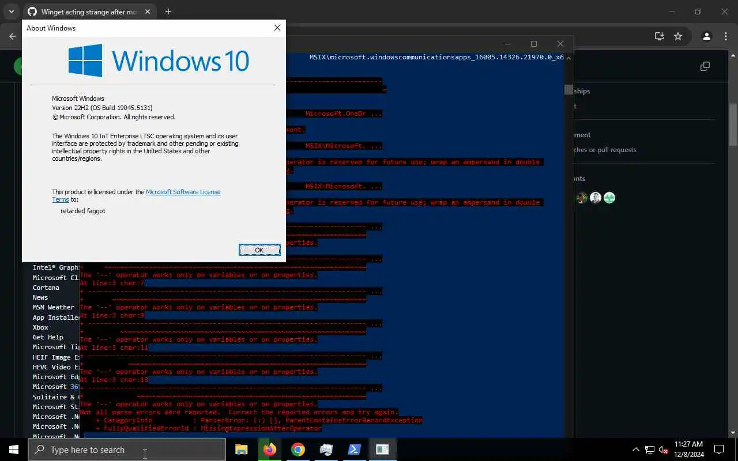
Task: Click 'Cortana' in the terminal list
Action: tap(46, 288)
